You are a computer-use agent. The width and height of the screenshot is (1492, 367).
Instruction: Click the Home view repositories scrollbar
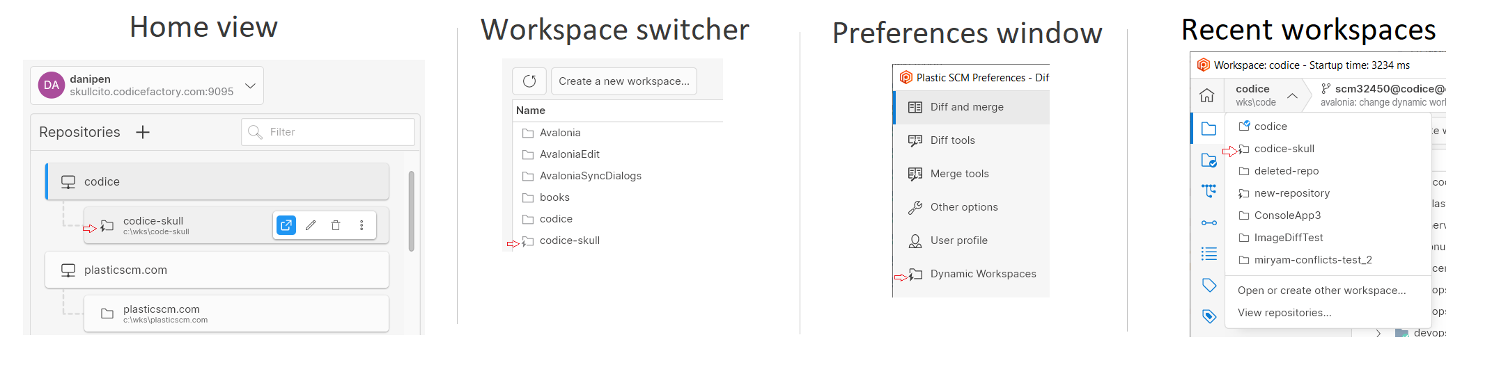tap(412, 211)
